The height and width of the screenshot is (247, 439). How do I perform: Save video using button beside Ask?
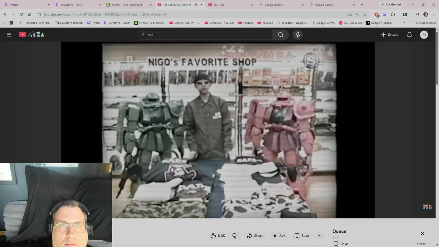302,236
